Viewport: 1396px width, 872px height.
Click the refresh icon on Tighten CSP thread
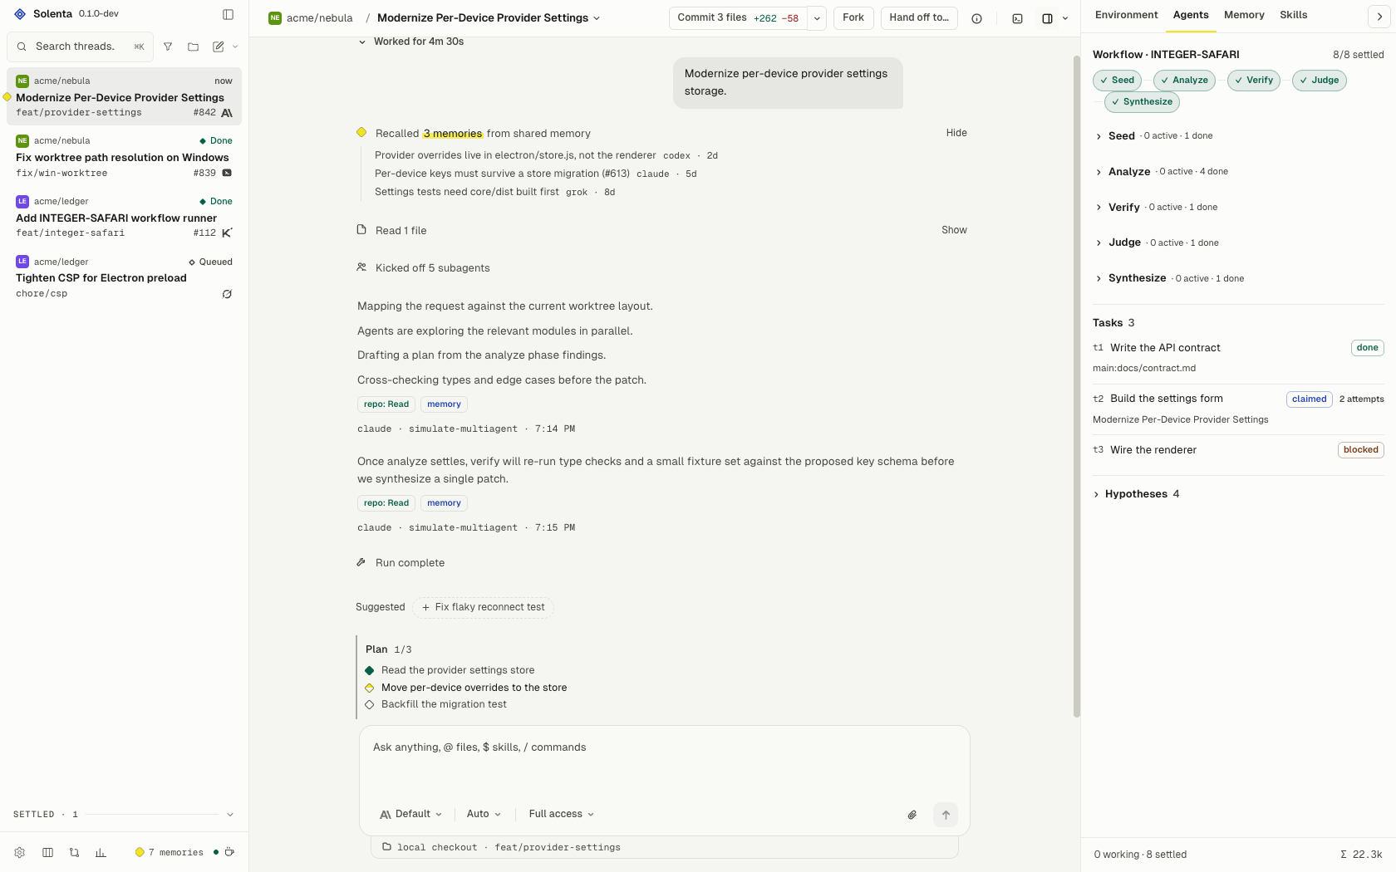coord(227,294)
